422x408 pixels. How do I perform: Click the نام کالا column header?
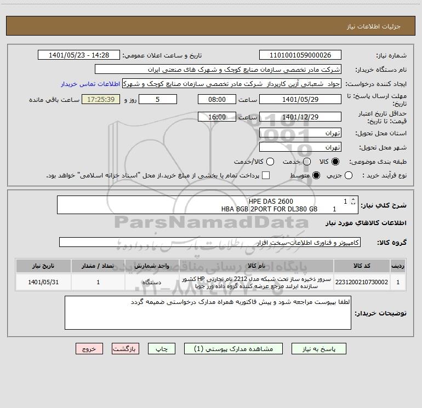[x=256, y=266]
